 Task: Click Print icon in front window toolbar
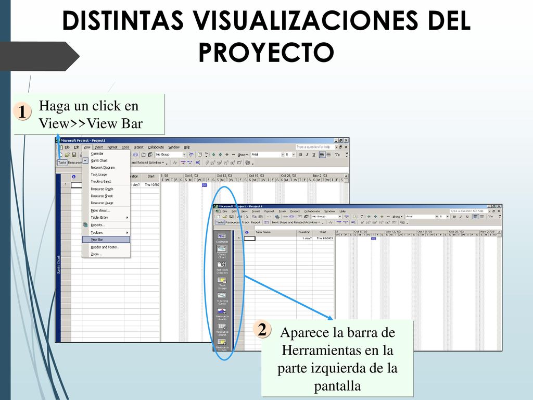pyautogui.click(x=239, y=216)
